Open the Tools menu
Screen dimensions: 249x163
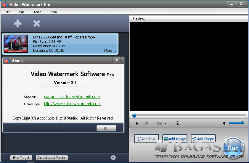tap(37, 12)
